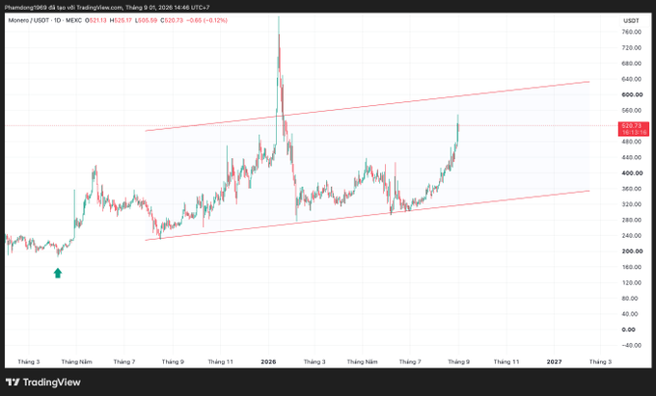Click the Monero / USDT symbol title
This screenshot has width=656, height=396.
(45, 20)
